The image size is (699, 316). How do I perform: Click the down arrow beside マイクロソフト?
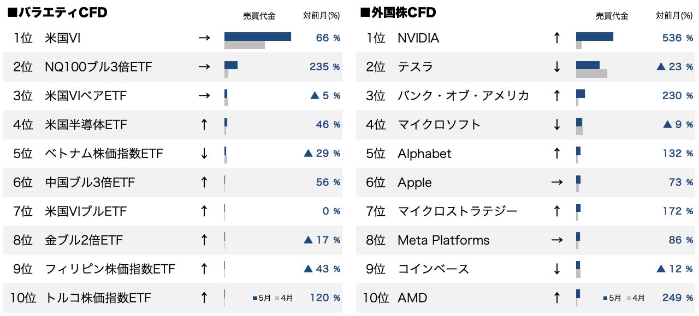(x=557, y=125)
